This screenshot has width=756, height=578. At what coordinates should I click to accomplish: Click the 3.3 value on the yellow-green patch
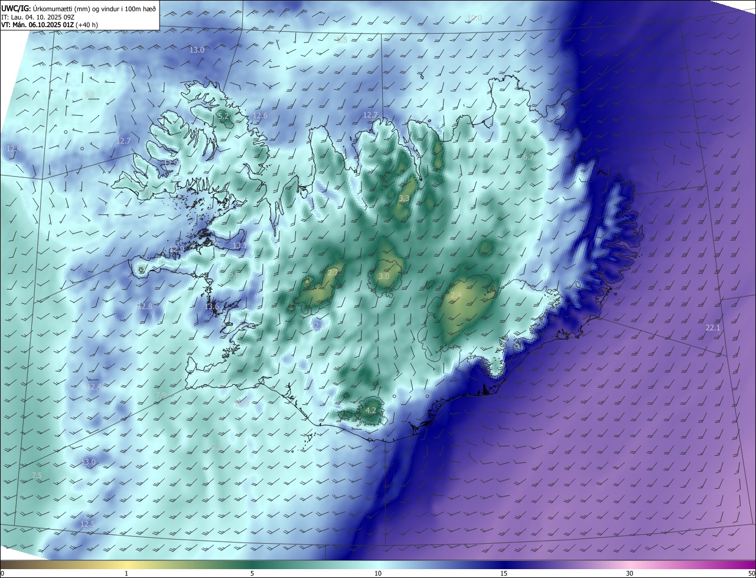[x=404, y=199]
